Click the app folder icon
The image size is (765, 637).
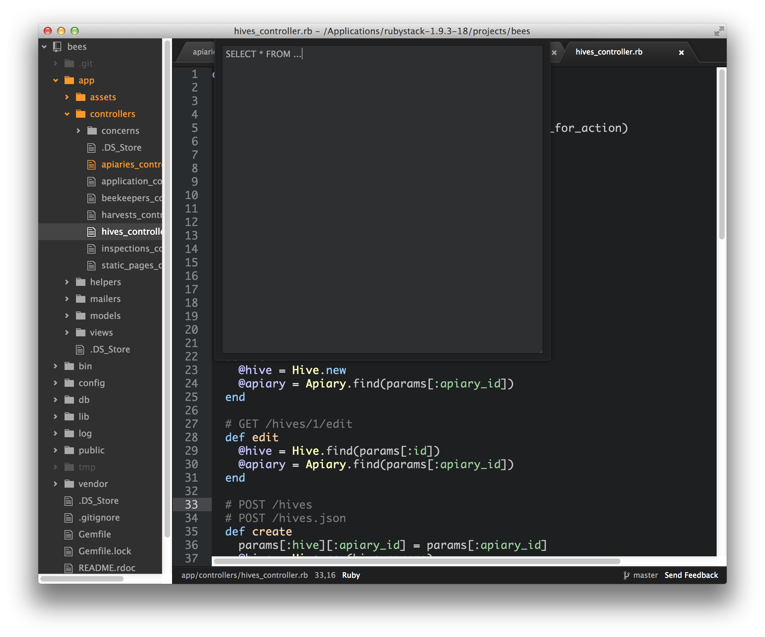tap(69, 80)
